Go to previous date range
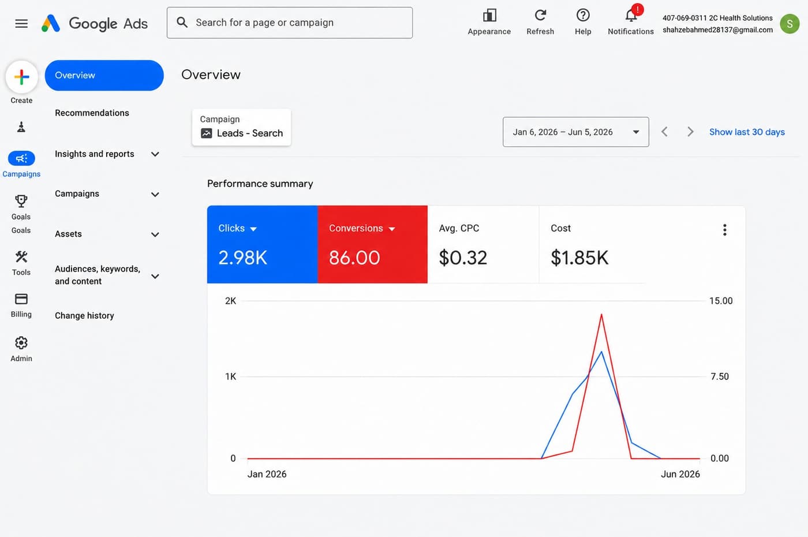Image resolution: width=808 pixels, height=537 pixels. coord(665,132)
